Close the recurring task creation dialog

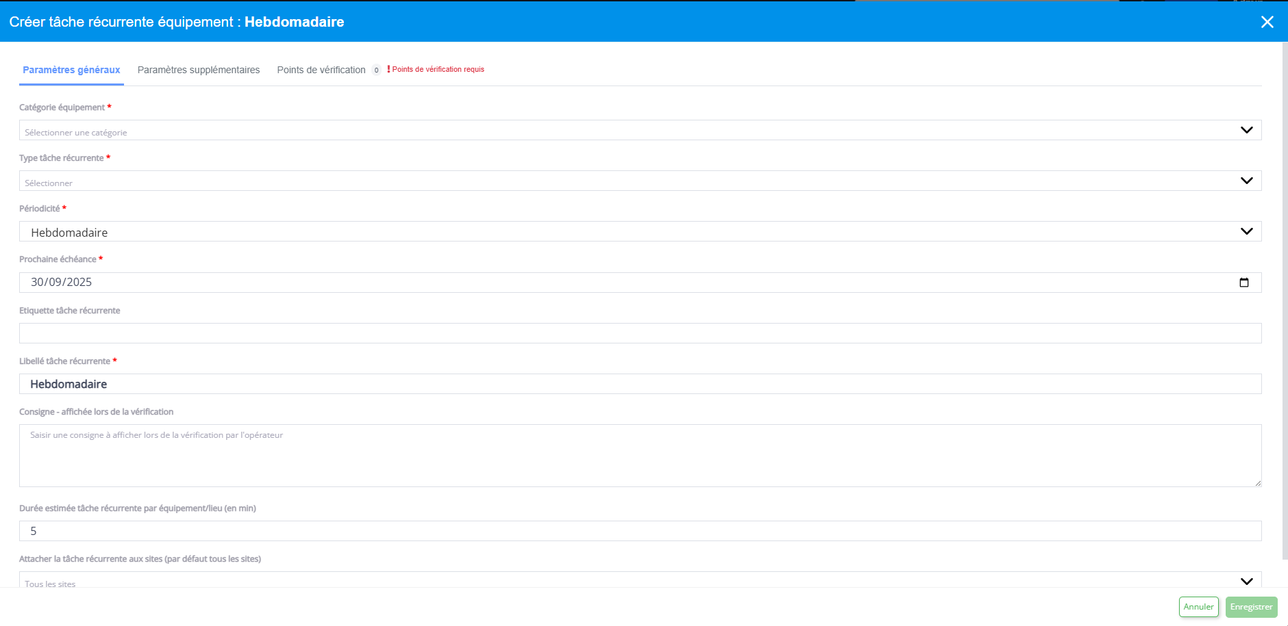[x=1267, y=22]
